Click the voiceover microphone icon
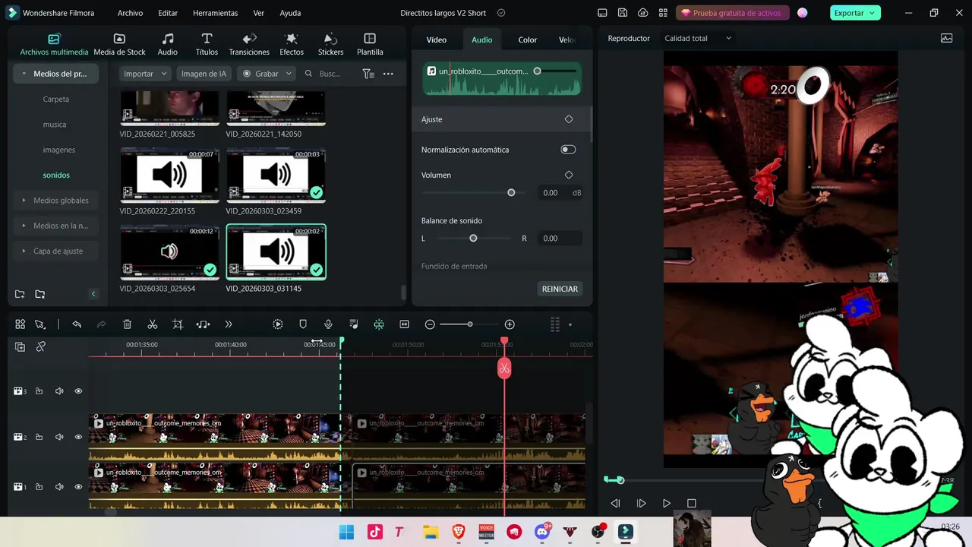The width and height of the screenshot is (972, 547). coord(328,324)
